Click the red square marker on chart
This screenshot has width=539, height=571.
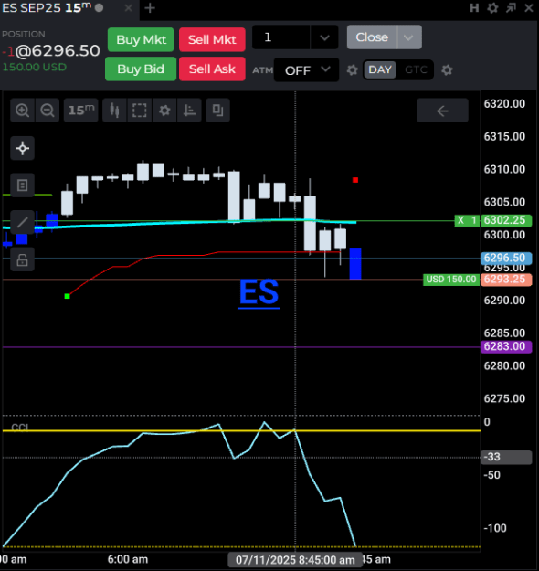coord(355,180)
